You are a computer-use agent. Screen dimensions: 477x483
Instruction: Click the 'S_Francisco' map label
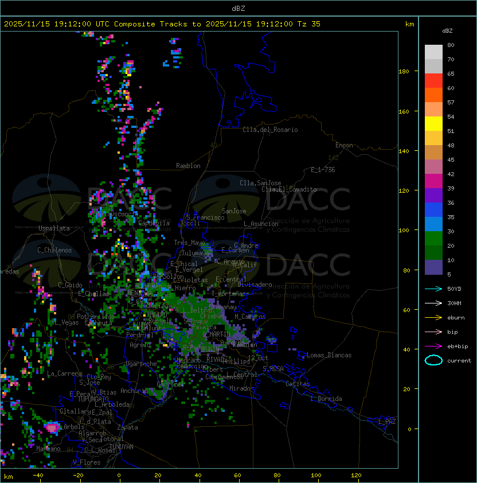tap(205, 217)
